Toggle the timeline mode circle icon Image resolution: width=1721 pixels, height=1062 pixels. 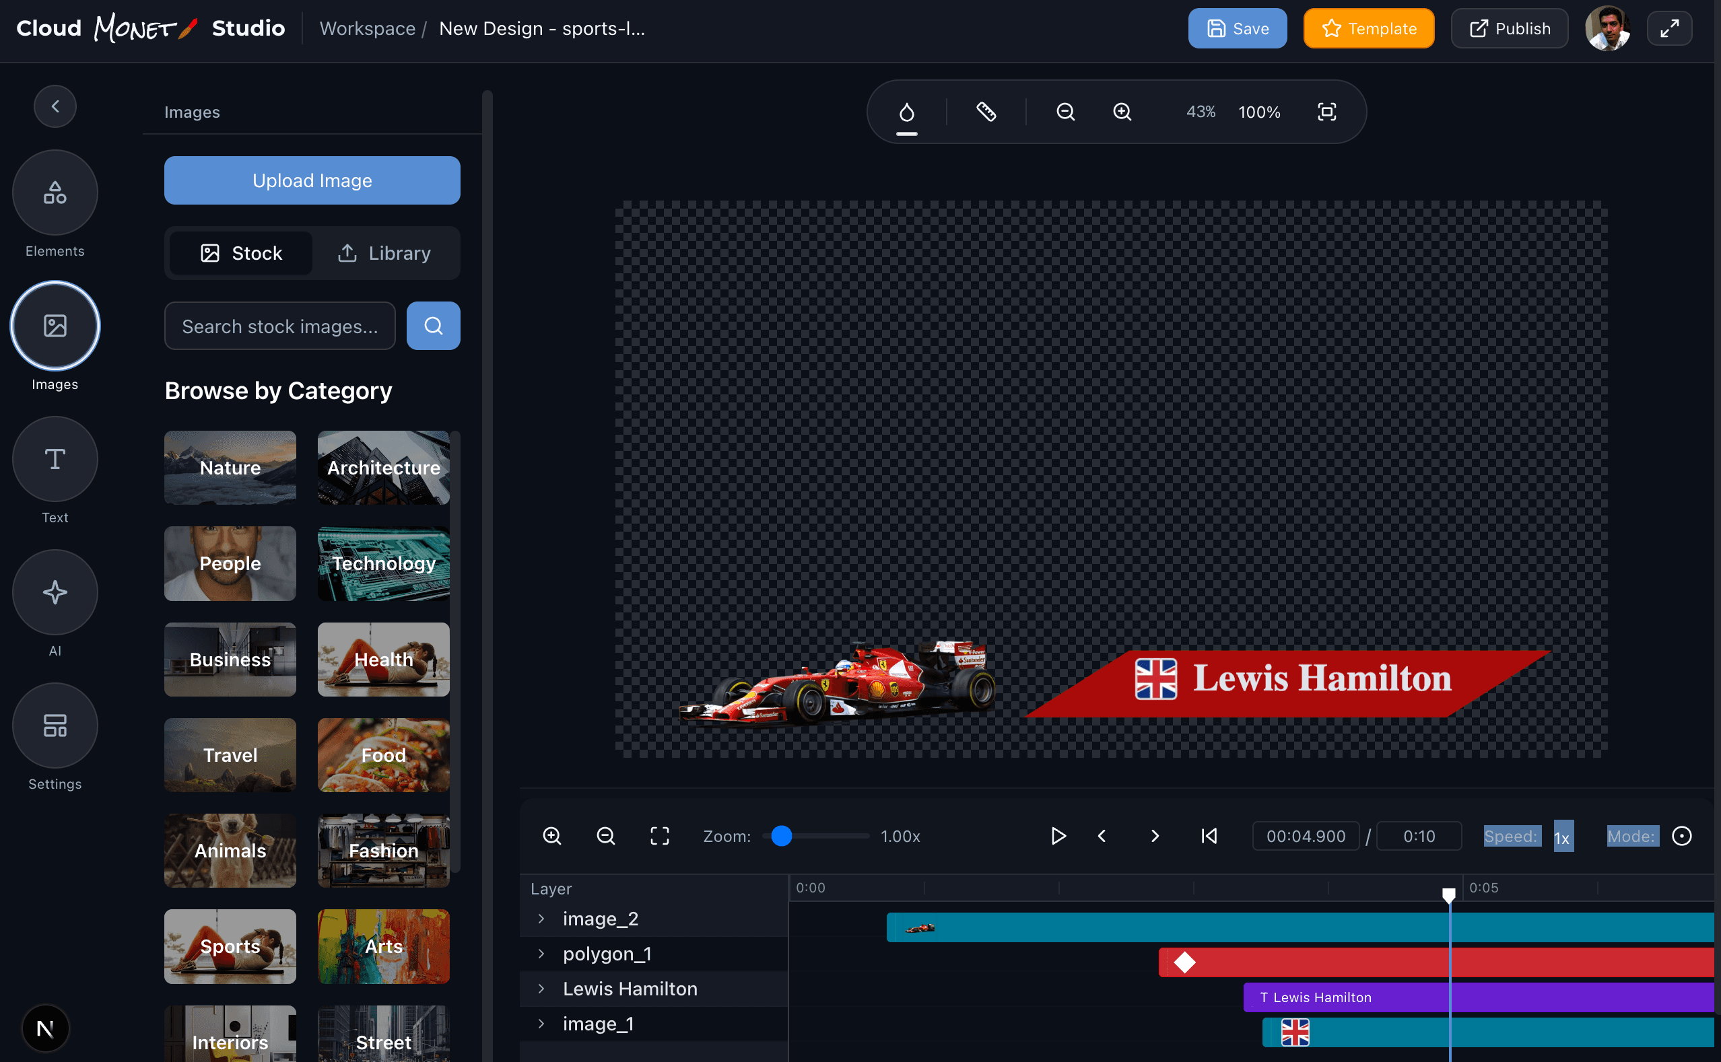tap(1681, 836)
